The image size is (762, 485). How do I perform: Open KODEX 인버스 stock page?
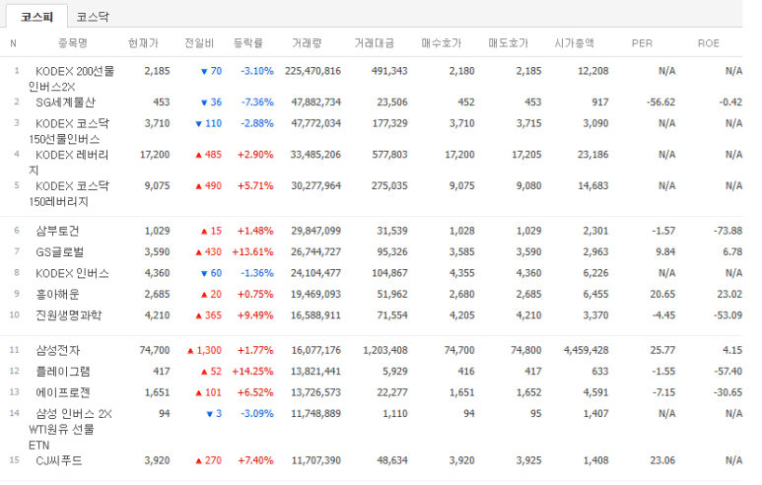coord(72,273)
